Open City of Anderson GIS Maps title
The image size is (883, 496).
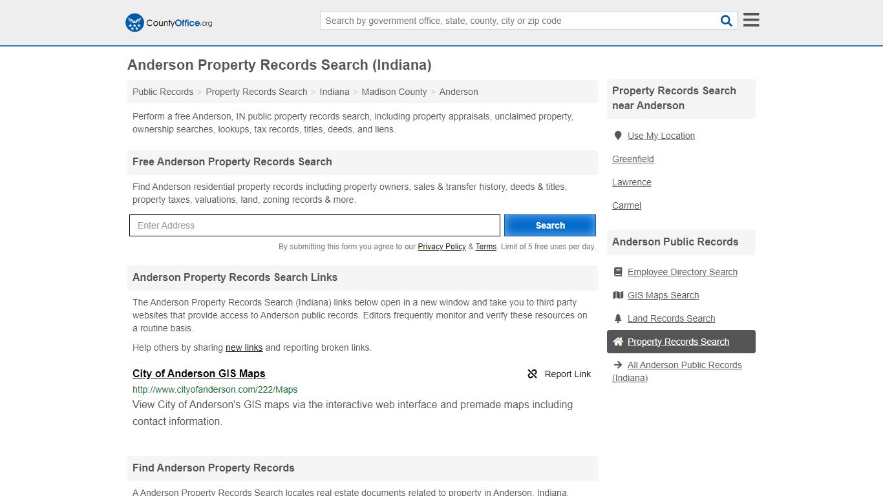[x=199, y=373]
